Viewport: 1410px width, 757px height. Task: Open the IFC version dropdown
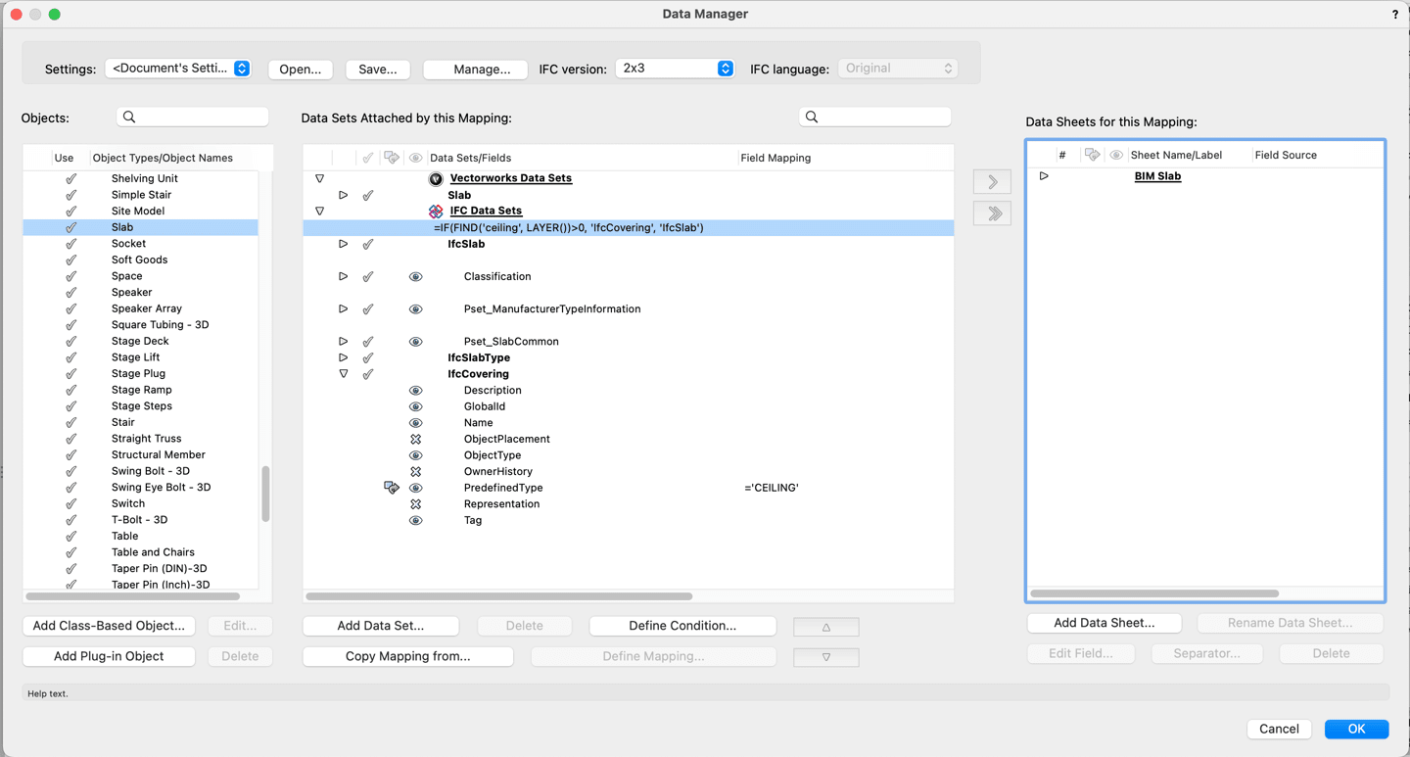coord(675,69)
